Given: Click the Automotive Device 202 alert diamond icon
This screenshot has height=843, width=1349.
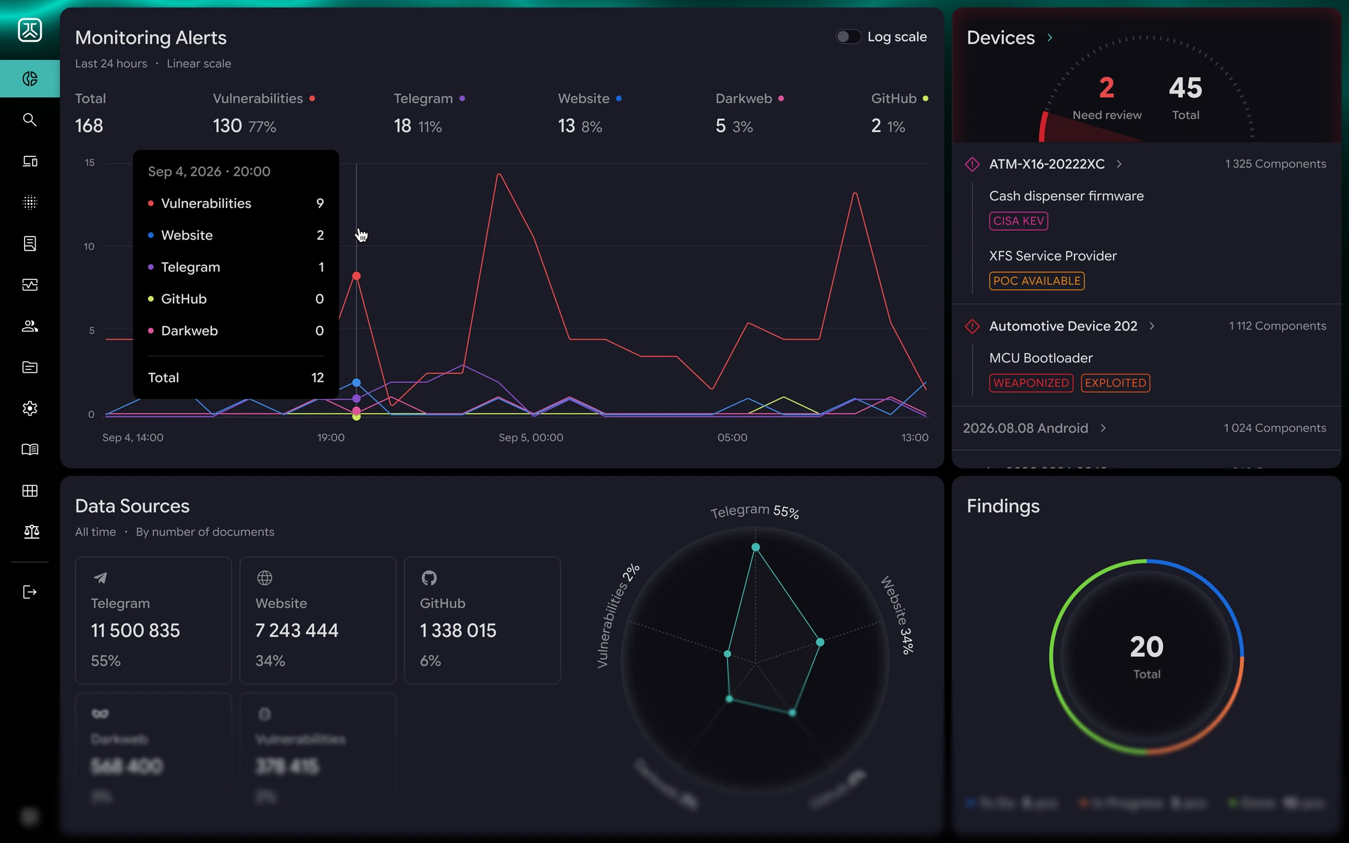Looking at the screenshot, I should coord(972,326).
